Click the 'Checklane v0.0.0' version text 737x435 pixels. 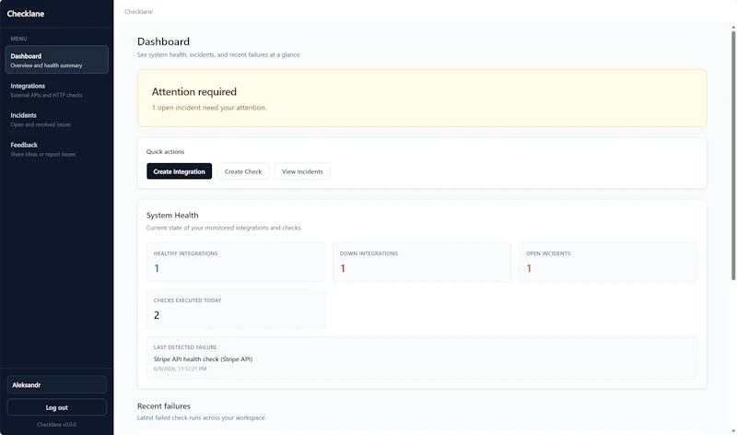pyautogui.click(x=56, y=424)
